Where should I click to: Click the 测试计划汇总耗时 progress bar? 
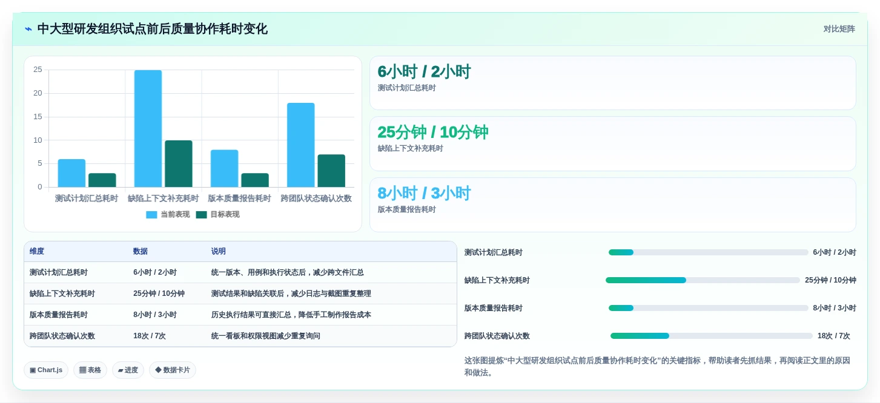pos(709,252)
